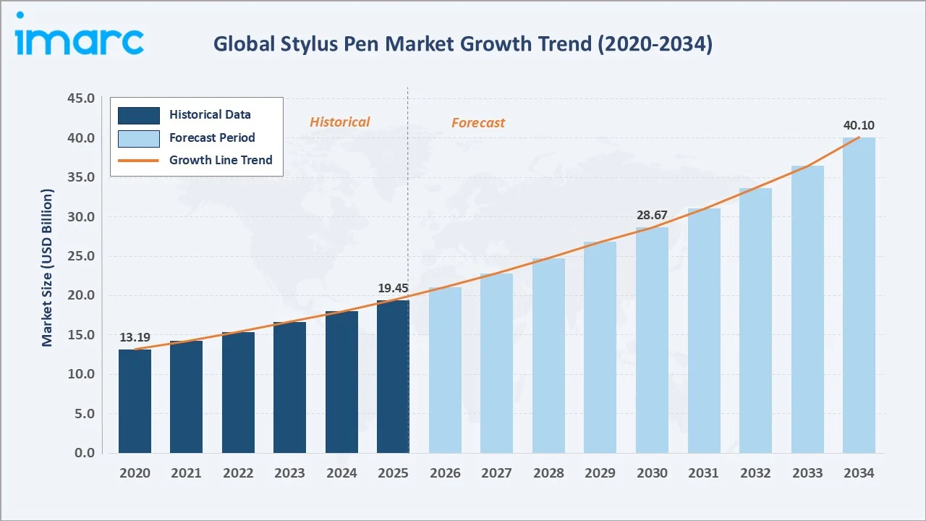926x521 pixels.
Task: Click the 5.0 y-axis tick label
Action: pyautogui.click(x=85, y=414)
